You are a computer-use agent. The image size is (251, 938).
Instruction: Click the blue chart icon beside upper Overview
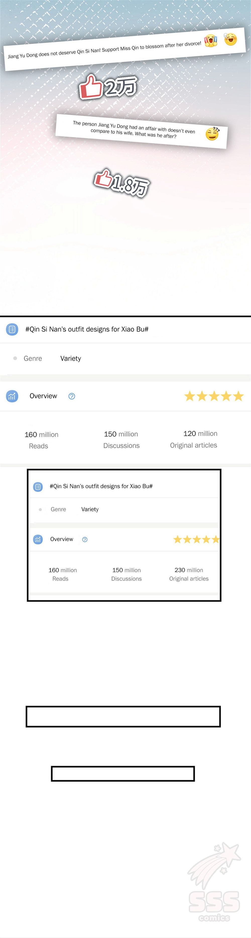click(x=12, y=396)
